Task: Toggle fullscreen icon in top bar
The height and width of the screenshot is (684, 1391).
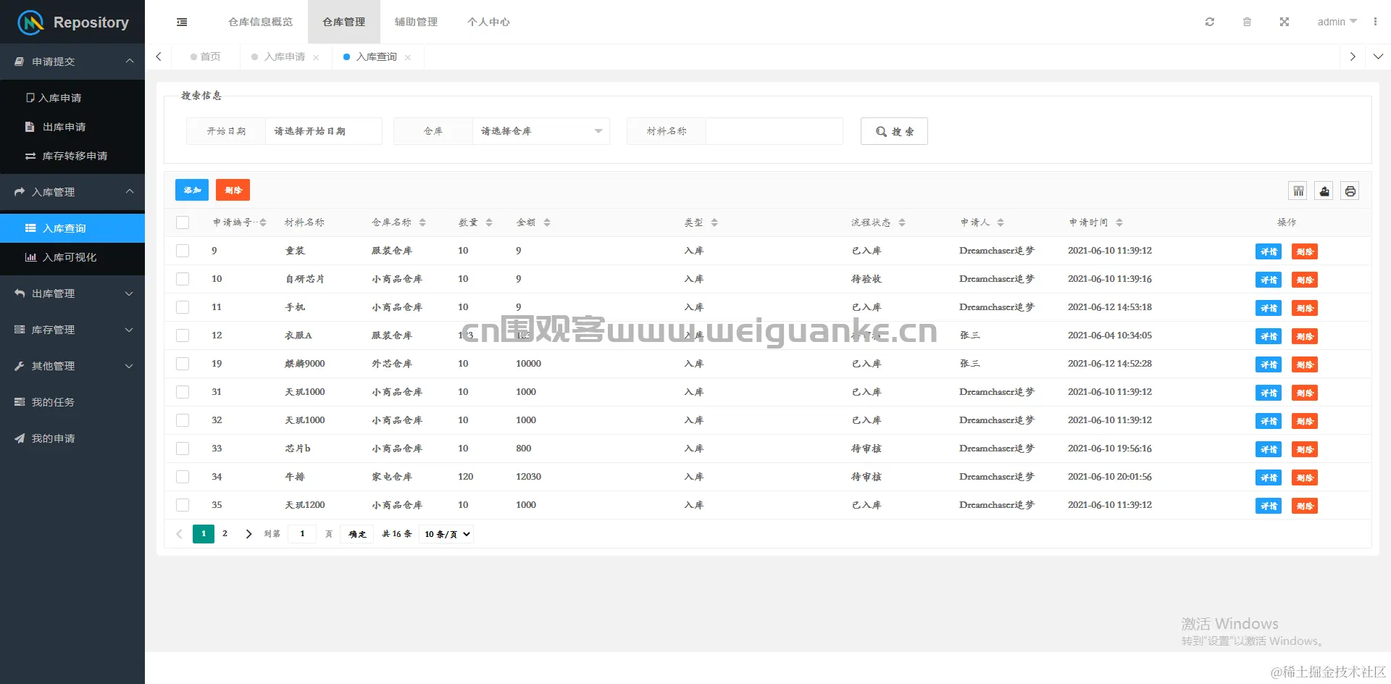Action: (1284, 22)
